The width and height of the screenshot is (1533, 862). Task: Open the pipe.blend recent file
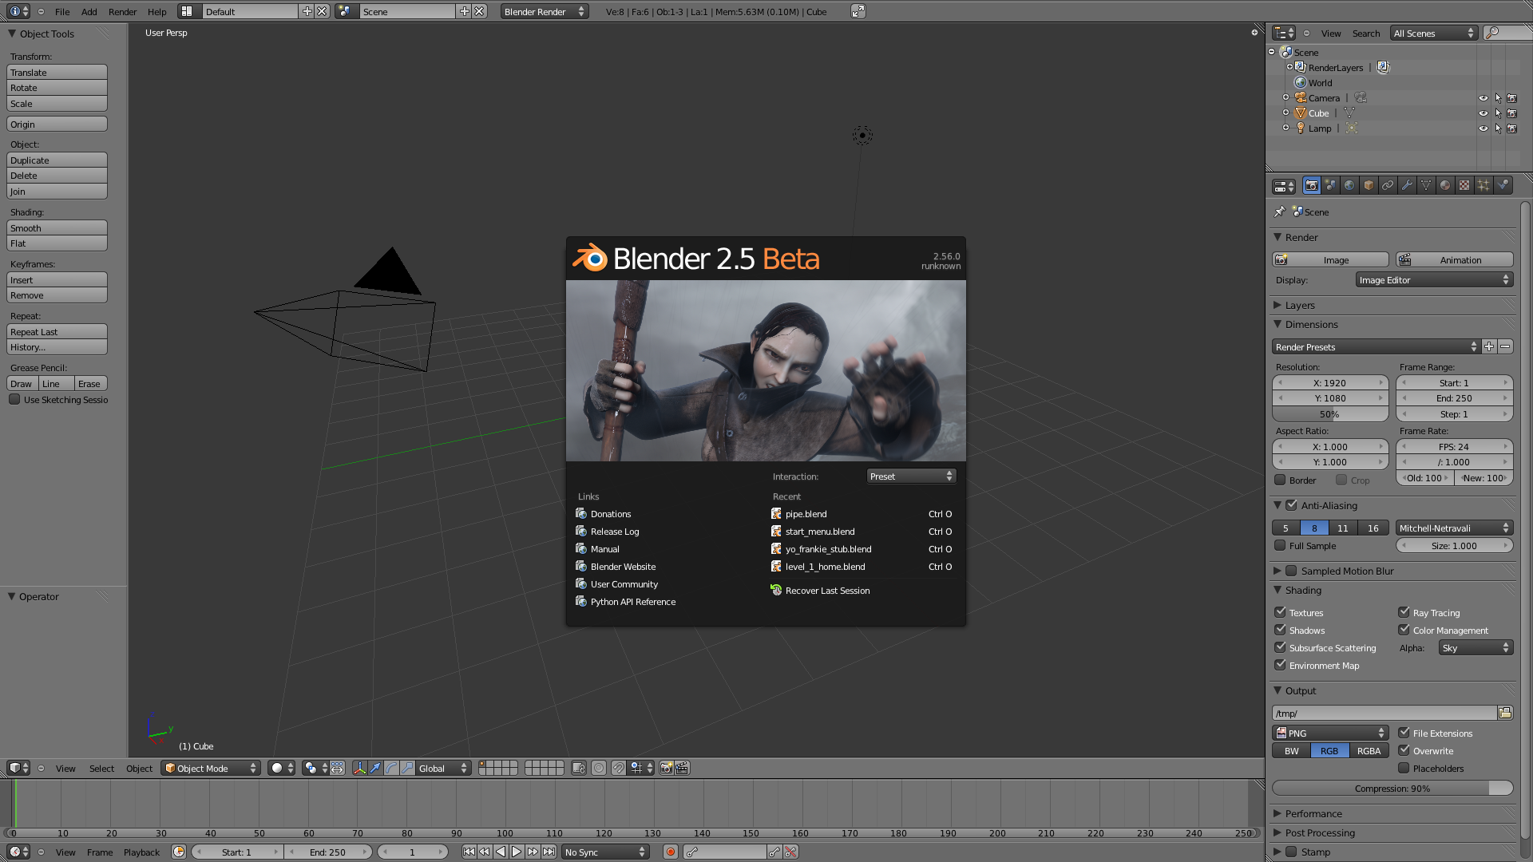point(862,513)
